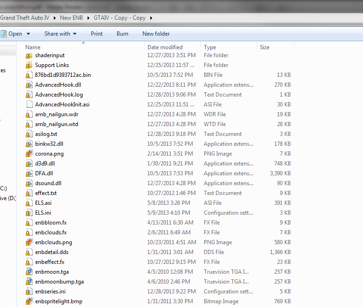Expand breadcrumb arrow after New ENB
This screenshot has width=363, height=307.
(88, 18)
